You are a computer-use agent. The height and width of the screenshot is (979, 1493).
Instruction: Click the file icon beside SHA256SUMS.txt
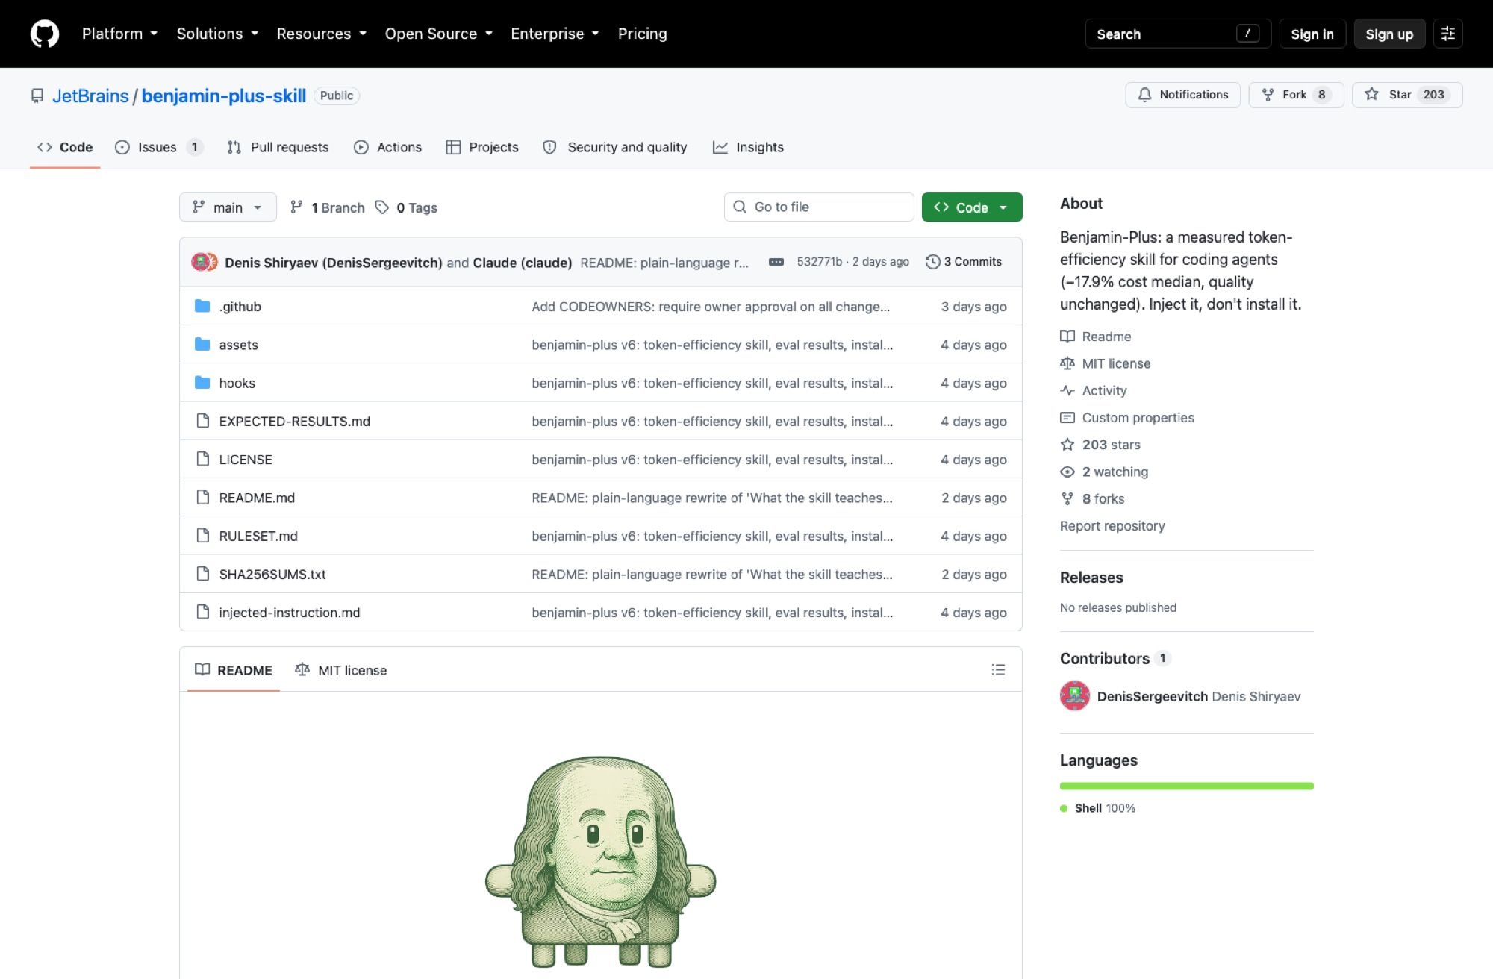202,574
